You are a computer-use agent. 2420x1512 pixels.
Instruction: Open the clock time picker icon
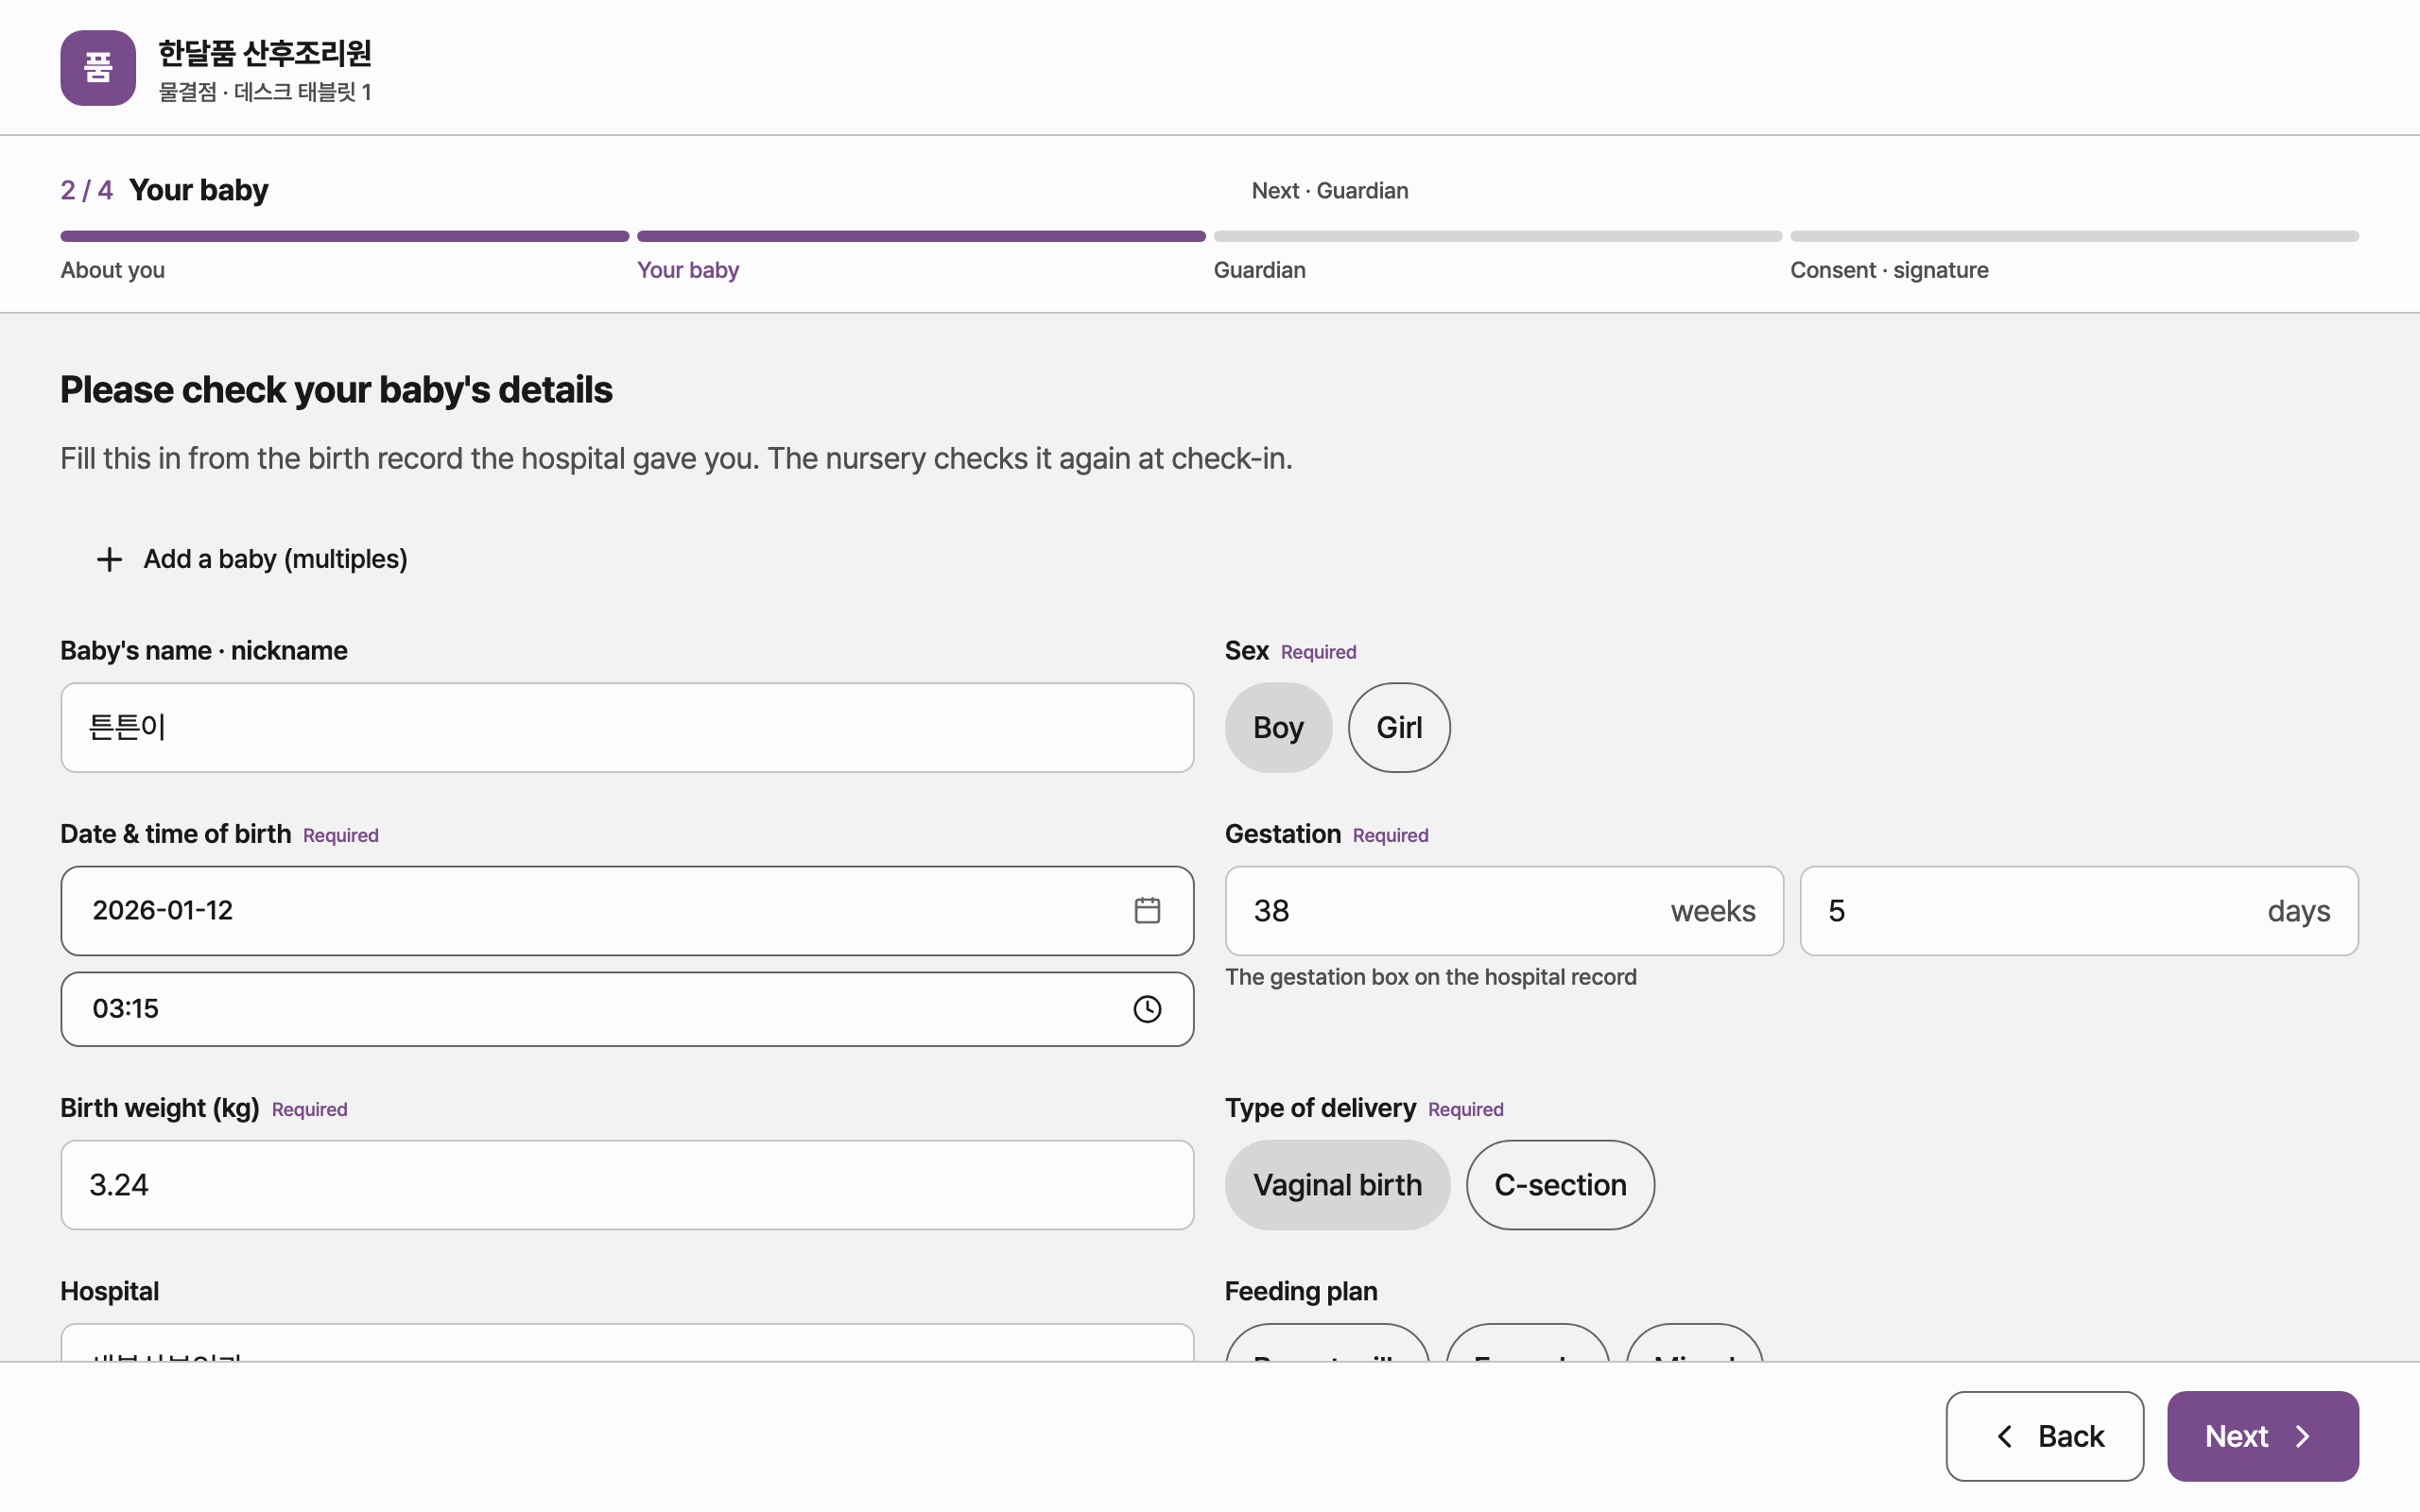tap(1147, 1009)
